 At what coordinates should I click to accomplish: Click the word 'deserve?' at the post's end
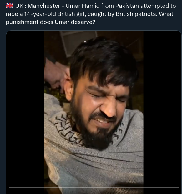(83, 22)
